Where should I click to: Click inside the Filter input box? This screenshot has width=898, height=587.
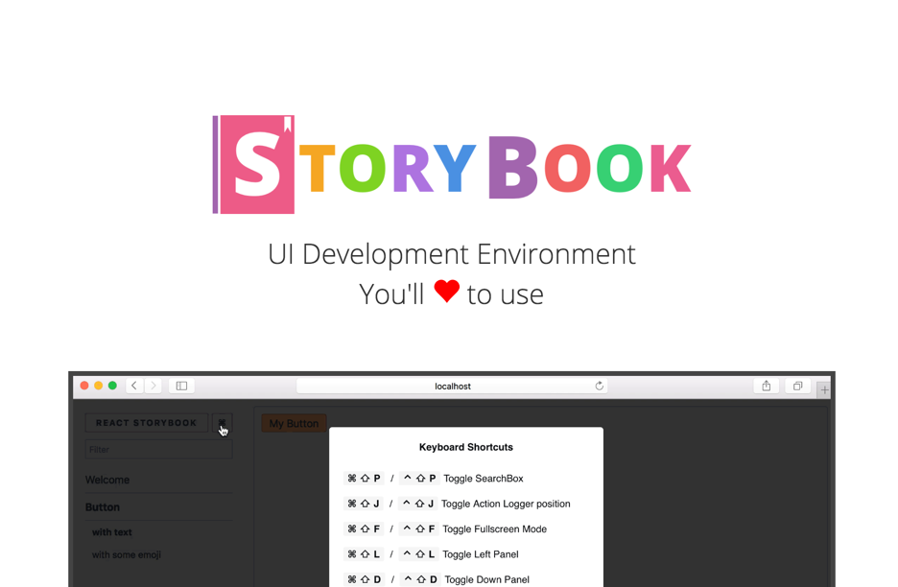[x=157, y=449]
